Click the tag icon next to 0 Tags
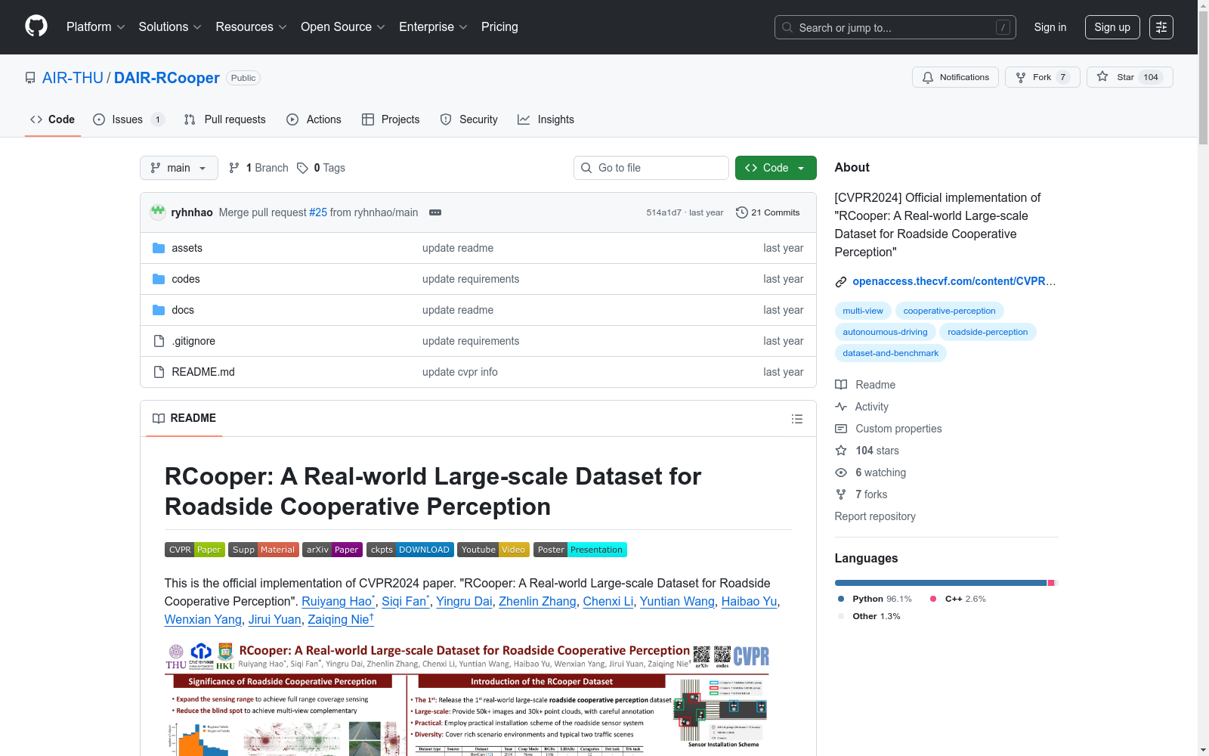The width and height of the screenshot is (1209, 756). point(302,168)
